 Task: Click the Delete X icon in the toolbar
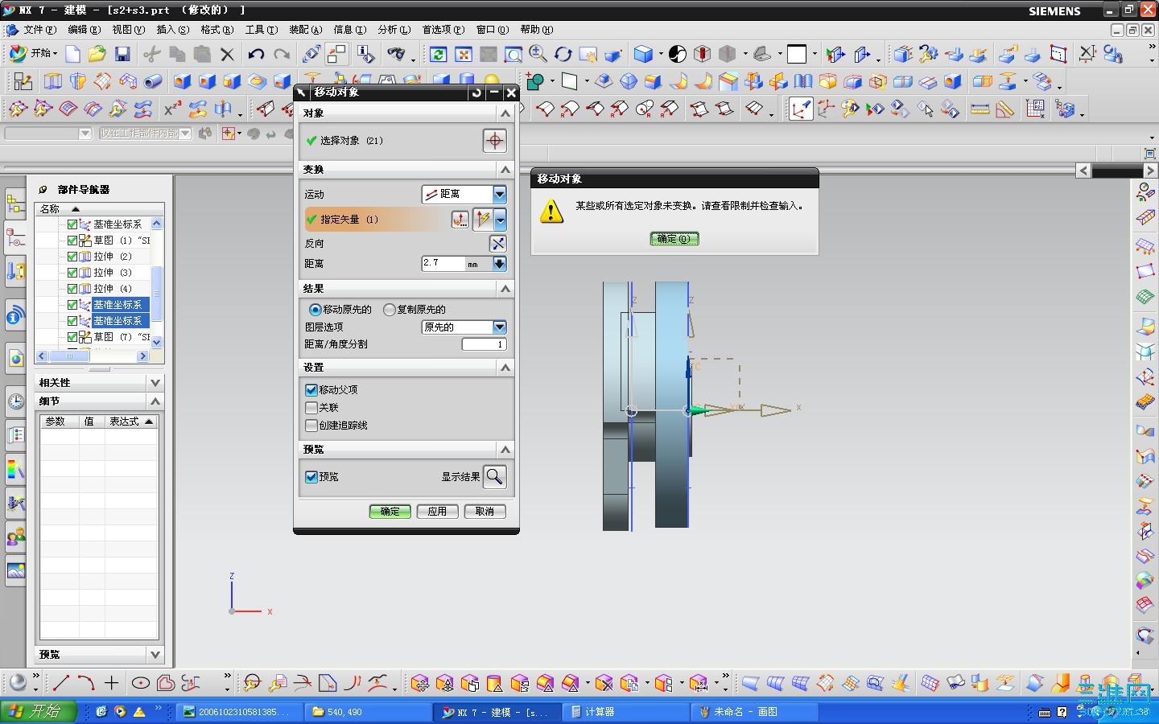[228, 54]
